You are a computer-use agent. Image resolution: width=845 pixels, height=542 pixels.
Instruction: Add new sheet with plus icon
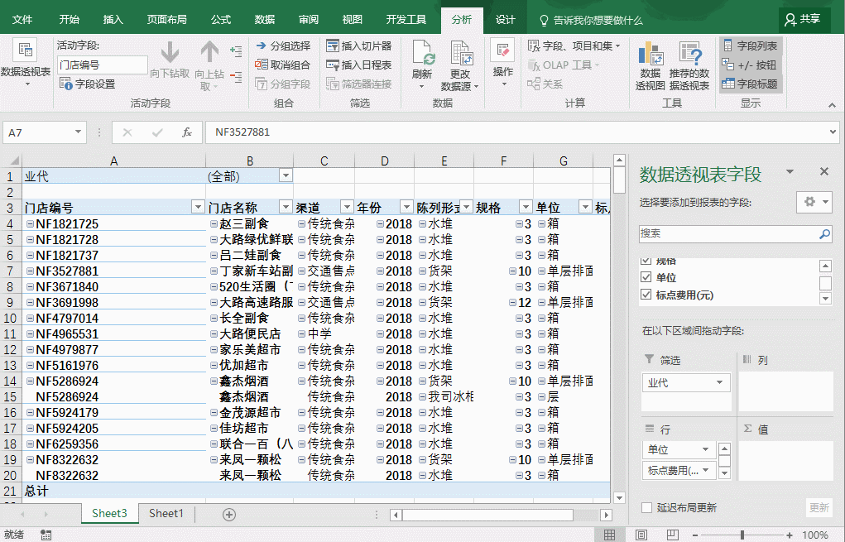coord(229,514)
